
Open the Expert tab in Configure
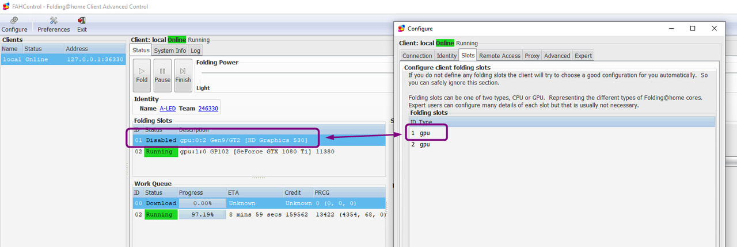pyautogui.click(x=583, y=56)
